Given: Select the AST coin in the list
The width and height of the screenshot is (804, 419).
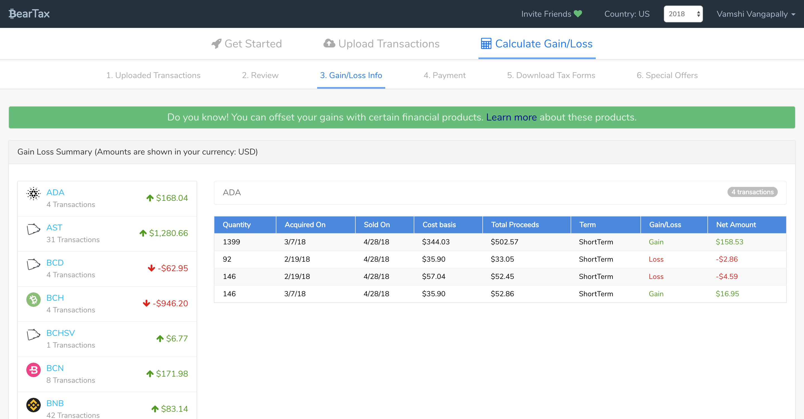Looking at the screenshot, I should (54, 227).
